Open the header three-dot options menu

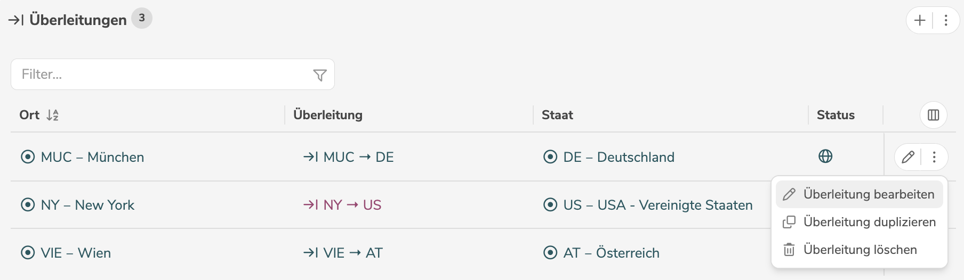click(x=946, y=21)
